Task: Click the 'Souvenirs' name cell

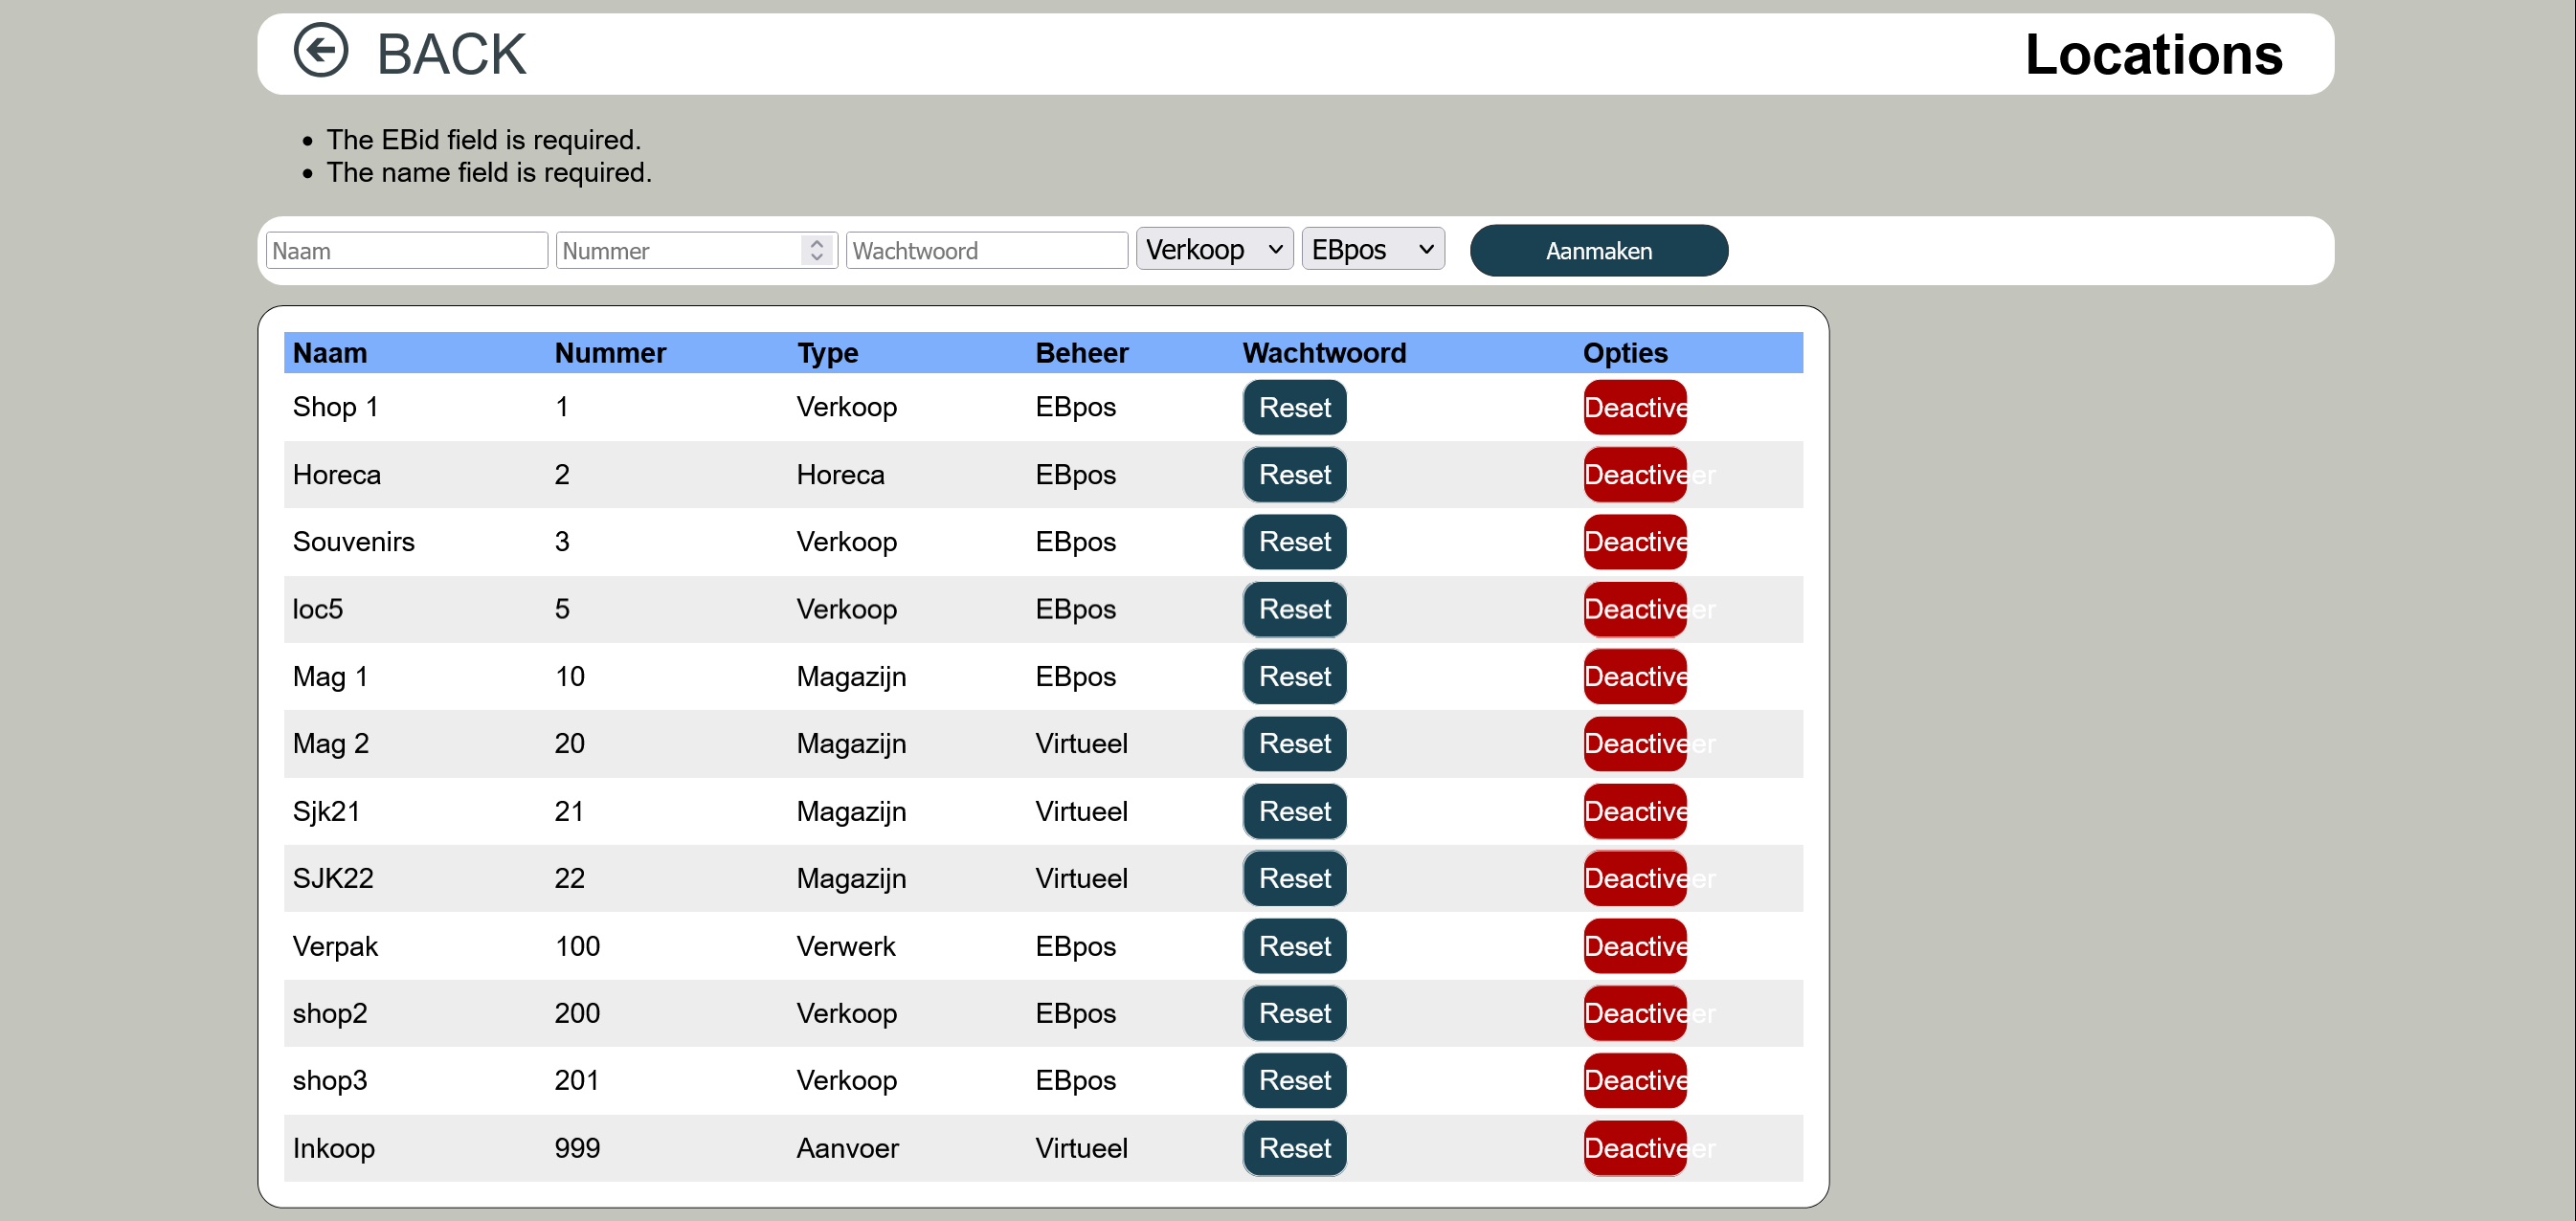Action: point(353,542)
